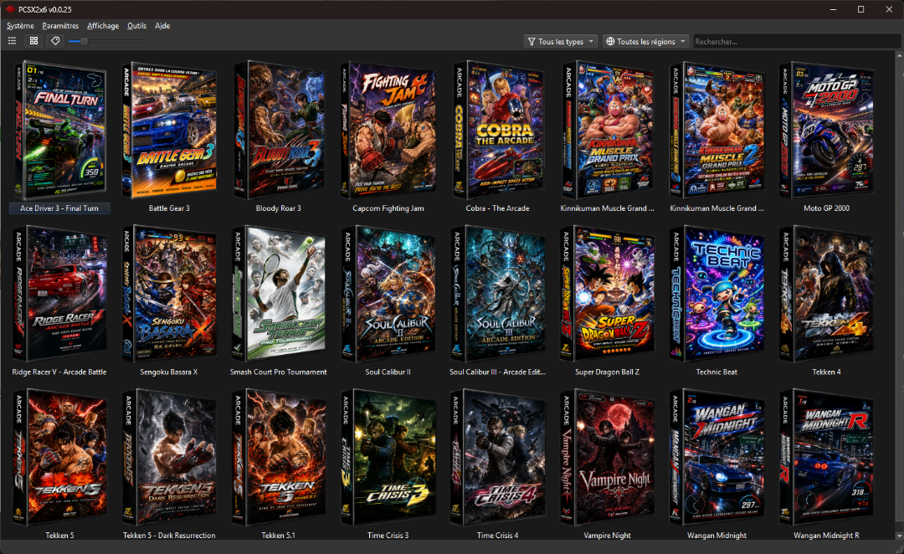This screenshot has height=554, width=904.
Task: Open the Aide menu
Action: point(162,25)
